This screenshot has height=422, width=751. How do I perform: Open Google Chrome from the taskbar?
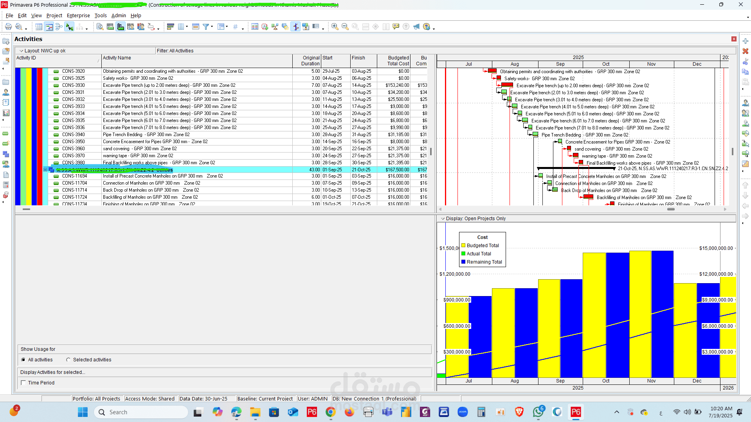click(330, 412)
